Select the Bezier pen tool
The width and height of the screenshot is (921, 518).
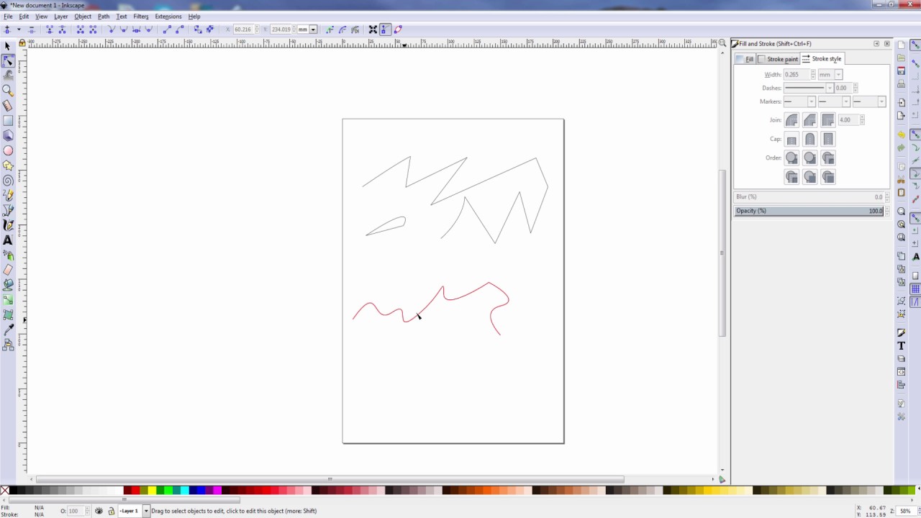click(x=8, y=210)
